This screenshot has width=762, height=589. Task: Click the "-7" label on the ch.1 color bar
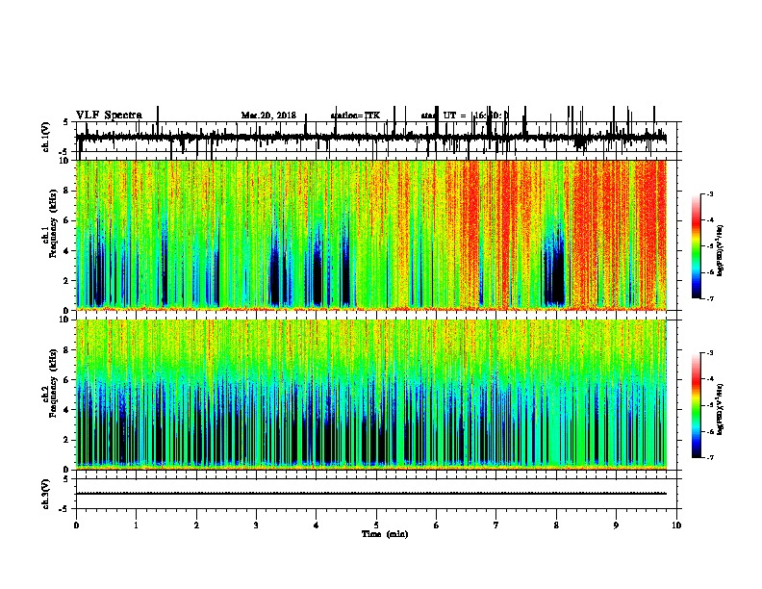[x=709, y=298]
